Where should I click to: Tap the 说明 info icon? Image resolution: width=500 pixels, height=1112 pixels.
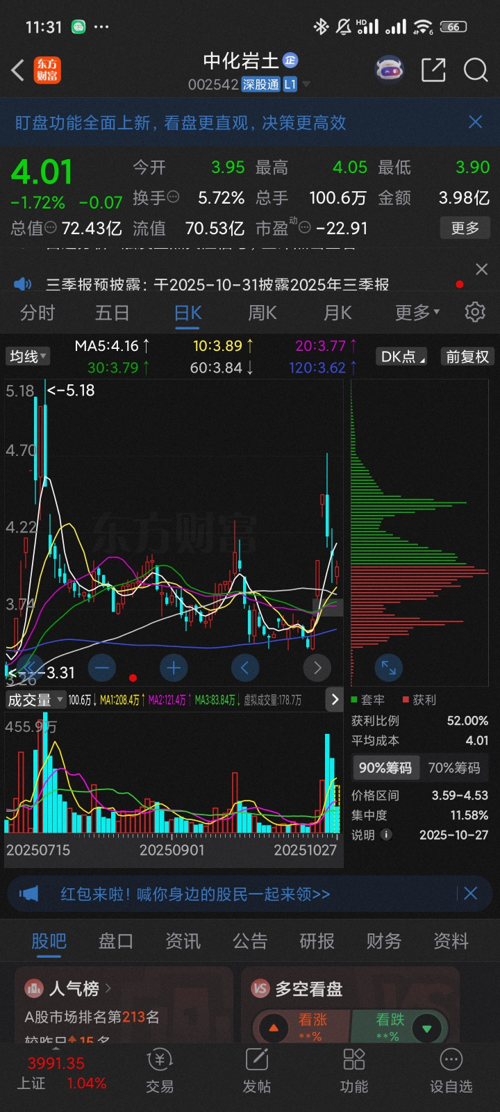point(386,835)
